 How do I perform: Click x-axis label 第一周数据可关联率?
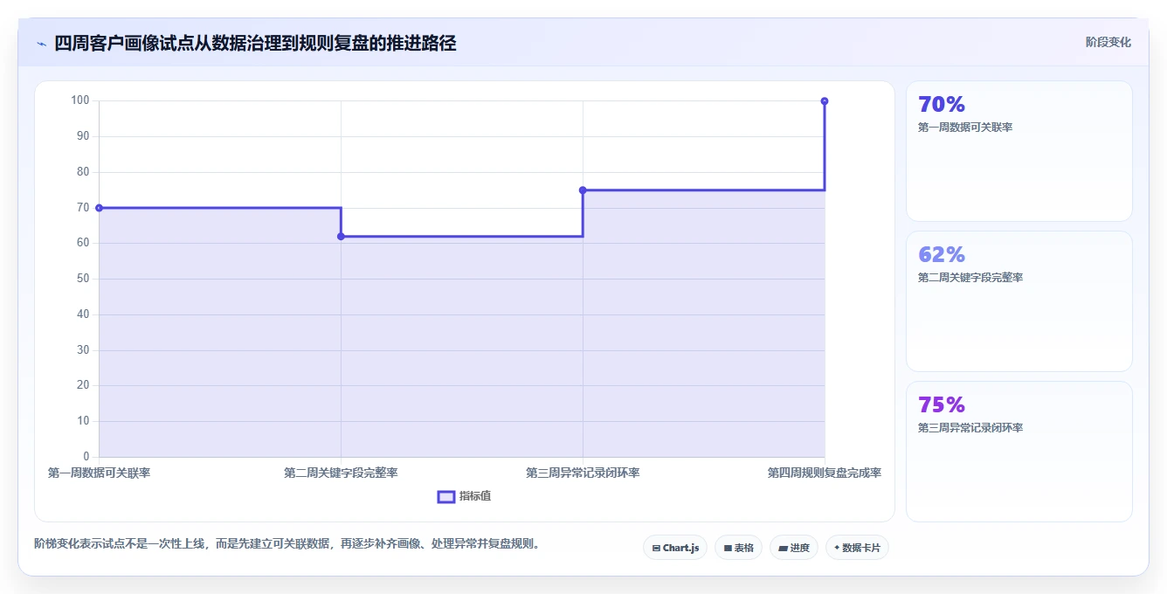99,473
